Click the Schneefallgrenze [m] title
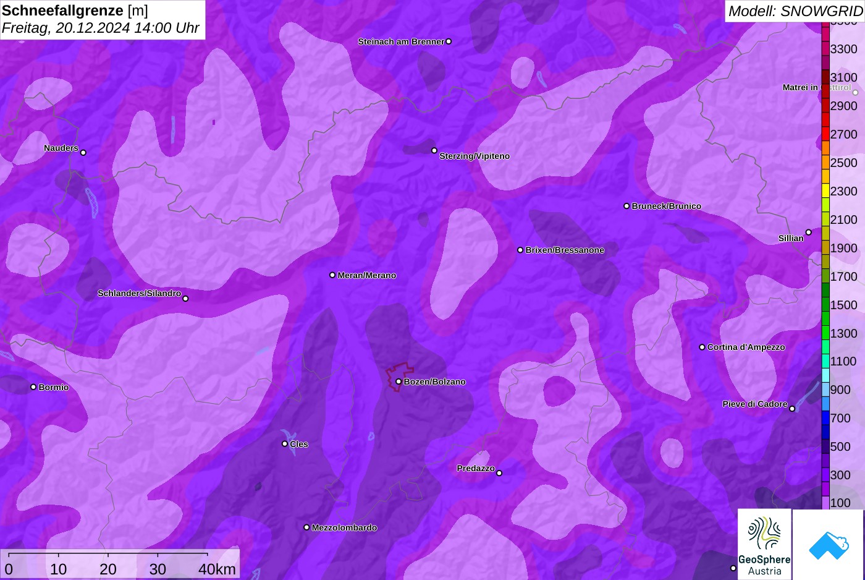Screen dimensions: 865x580 point(75,11)
